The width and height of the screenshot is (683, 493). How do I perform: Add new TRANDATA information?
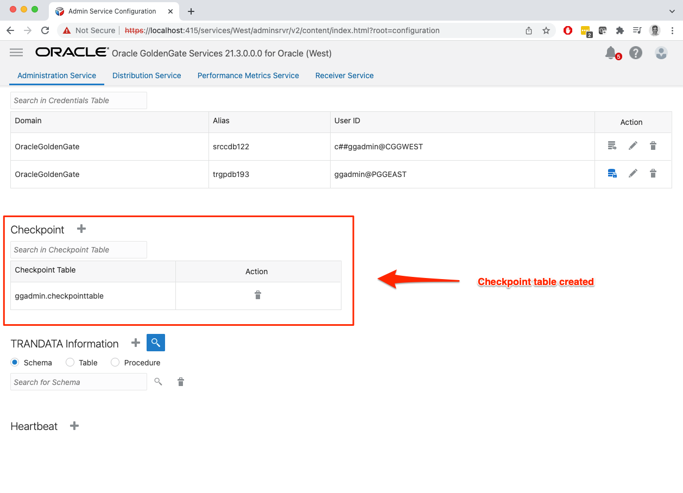[x=136, y=343]
